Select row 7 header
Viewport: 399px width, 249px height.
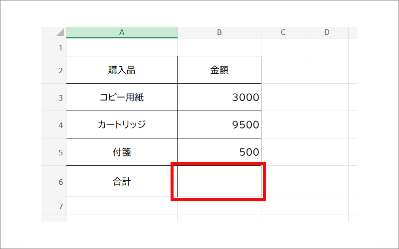[x=60, y=206]
